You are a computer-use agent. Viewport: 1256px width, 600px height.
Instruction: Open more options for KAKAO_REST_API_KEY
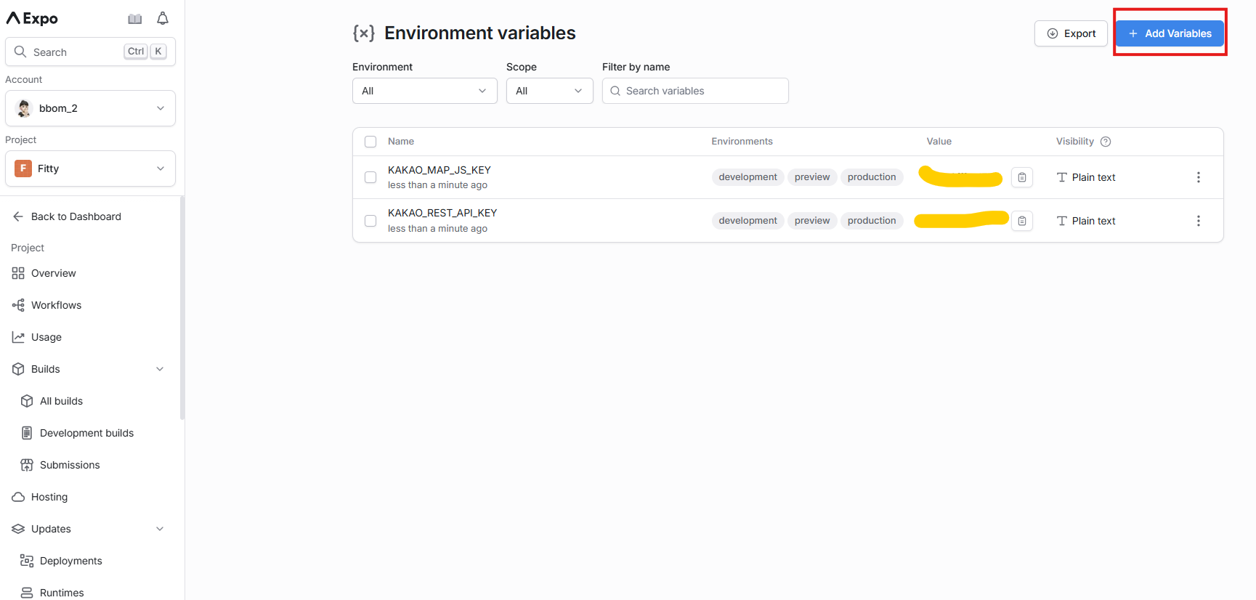pyautogui.click(x=1199, y=221)
